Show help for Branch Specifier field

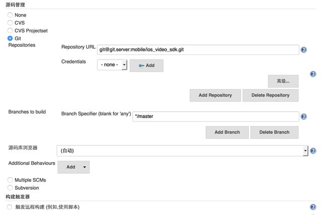coord(303,116)
